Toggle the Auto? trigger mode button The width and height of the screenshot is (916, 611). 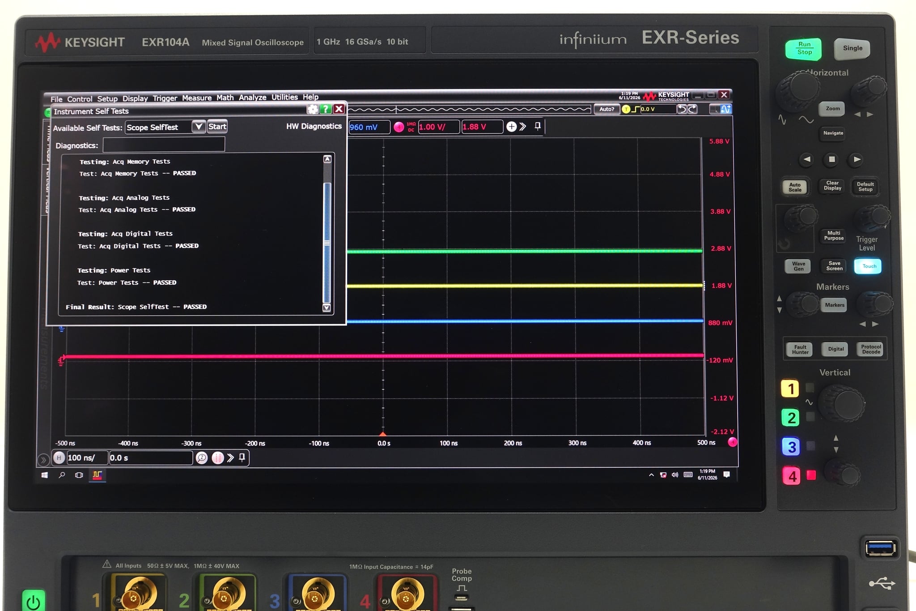pyautogui.click(x=606, y=109)
